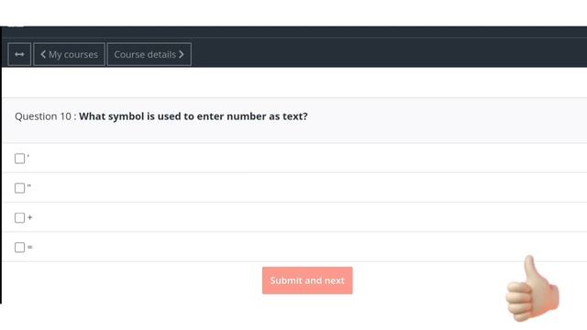The width and height of the screenshot is (587, 330).
Task: Select the plus sign answer label
Action: coord(30,217)
